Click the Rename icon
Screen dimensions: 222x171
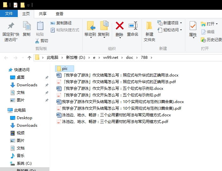pyautogui.click(x=133, y=26)
